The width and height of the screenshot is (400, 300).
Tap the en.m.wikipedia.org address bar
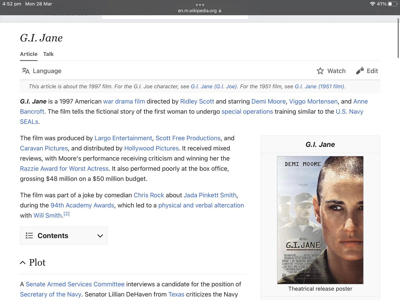(199, 11)
